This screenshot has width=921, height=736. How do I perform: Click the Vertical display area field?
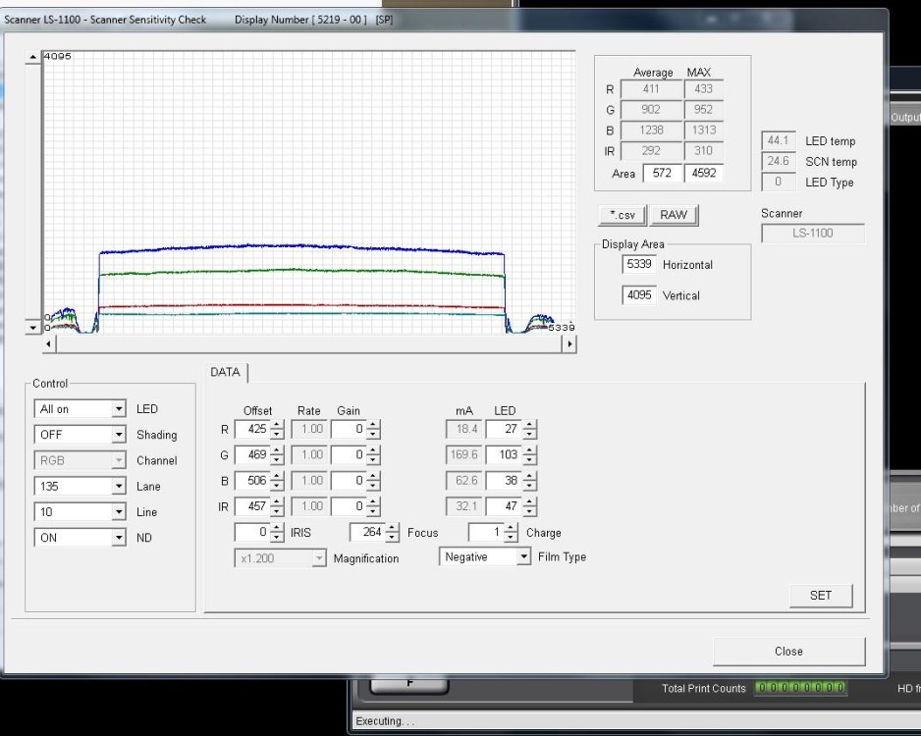point(639,295)
